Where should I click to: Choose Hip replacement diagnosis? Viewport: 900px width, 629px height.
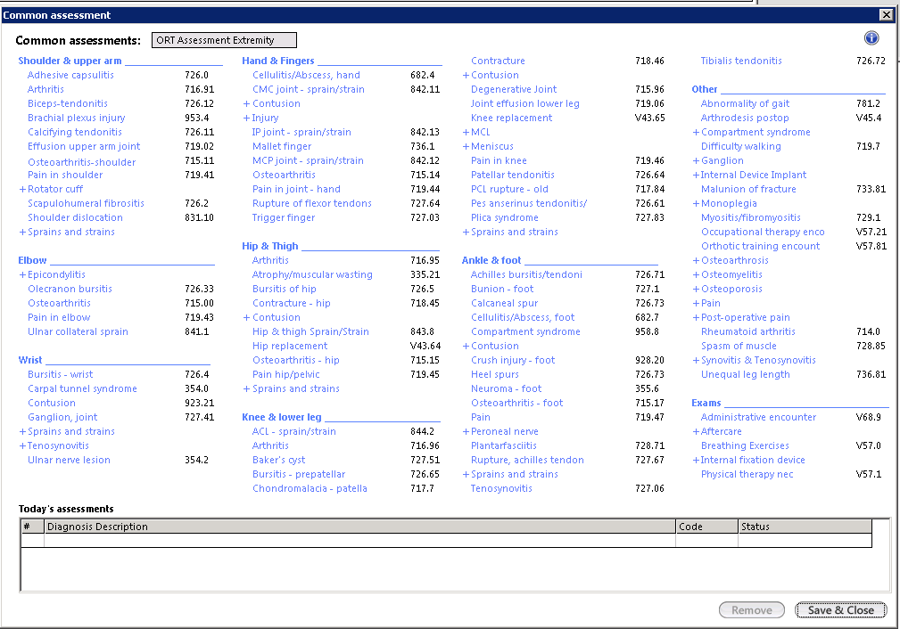click(290, 346)
